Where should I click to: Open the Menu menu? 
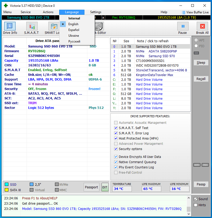(x=8, y=12)
